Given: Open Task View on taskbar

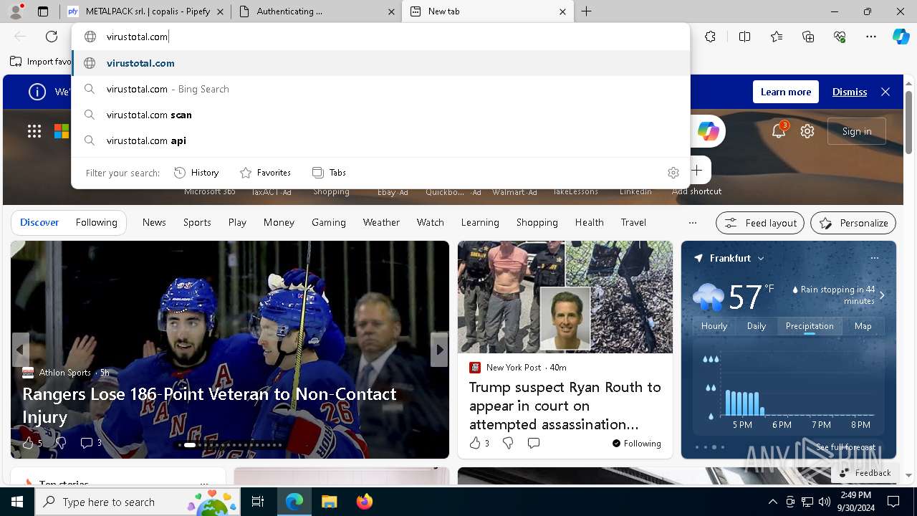Looking at the screenshot, I should pyautogui.click(x=258, y=502).
